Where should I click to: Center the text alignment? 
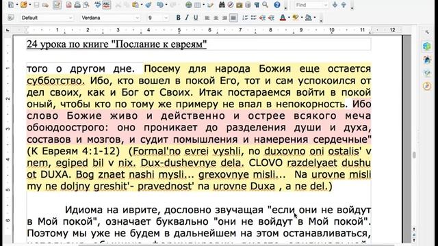tap(216, 18)
